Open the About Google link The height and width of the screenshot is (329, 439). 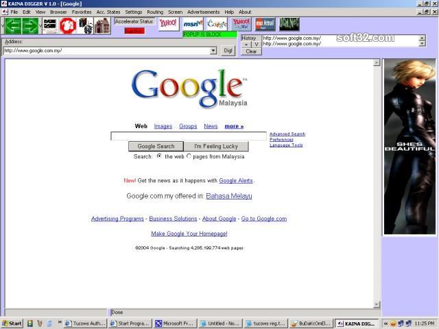(219, 219)
